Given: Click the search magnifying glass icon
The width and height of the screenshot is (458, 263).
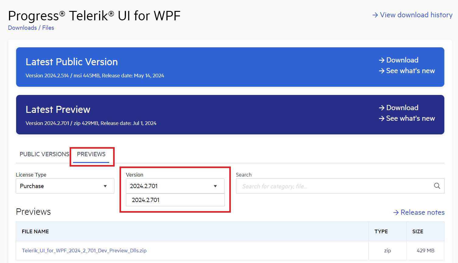Looking at the screenshot, I should (437, 186).
